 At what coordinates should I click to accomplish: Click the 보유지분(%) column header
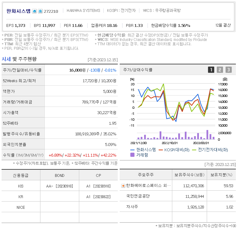(221, 175)
